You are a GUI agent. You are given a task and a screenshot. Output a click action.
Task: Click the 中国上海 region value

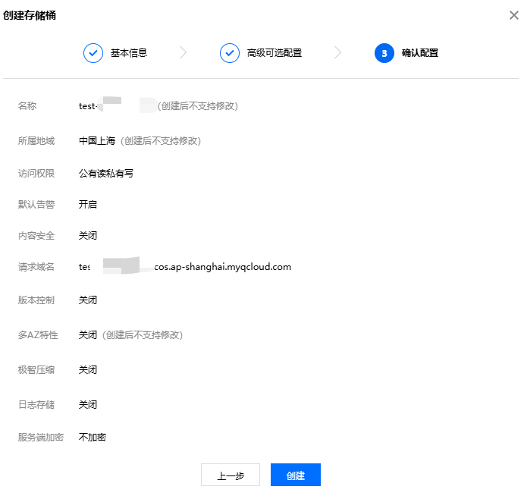[97, 141]
